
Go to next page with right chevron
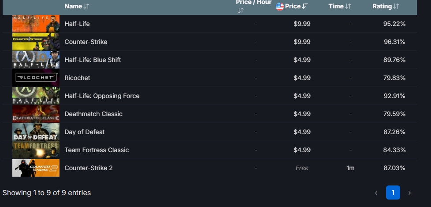(409, 193)
